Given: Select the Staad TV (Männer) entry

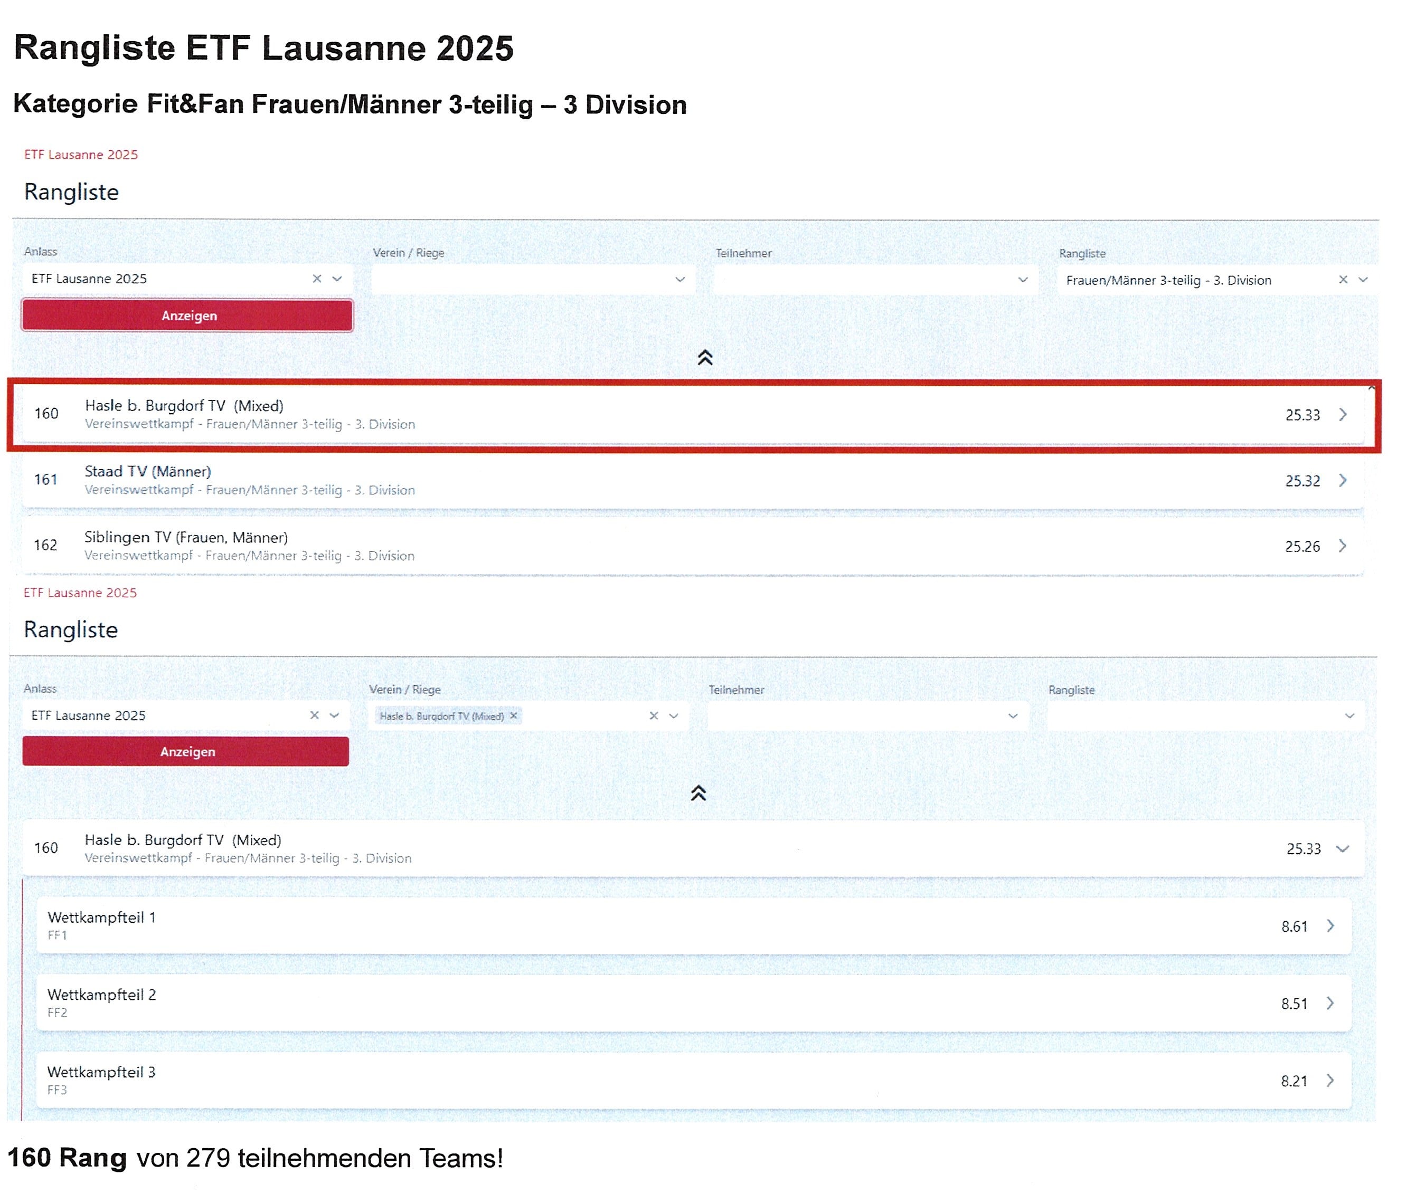Looking at the screenshot, I should [x=693, y=480].
